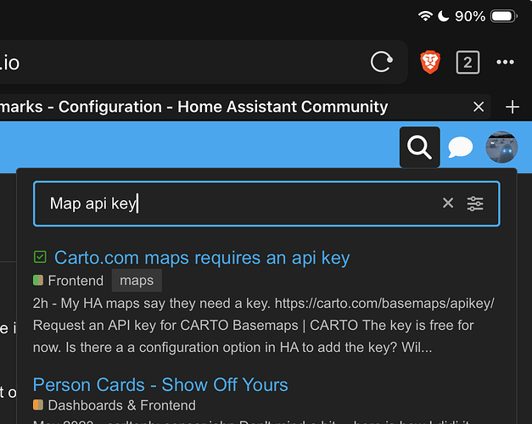Open the browser three-dots menu
This screenshot has height=424, width=532.
[505, 62]
